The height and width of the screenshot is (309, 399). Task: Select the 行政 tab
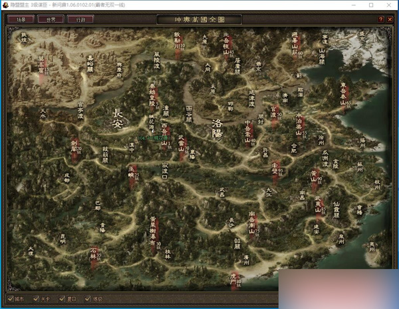point(80,19)
